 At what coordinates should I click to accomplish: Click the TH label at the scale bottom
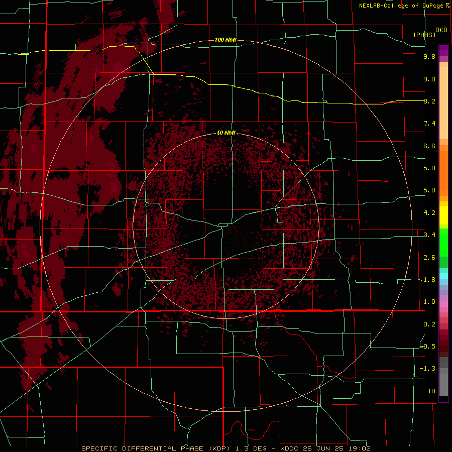point(431,391)
